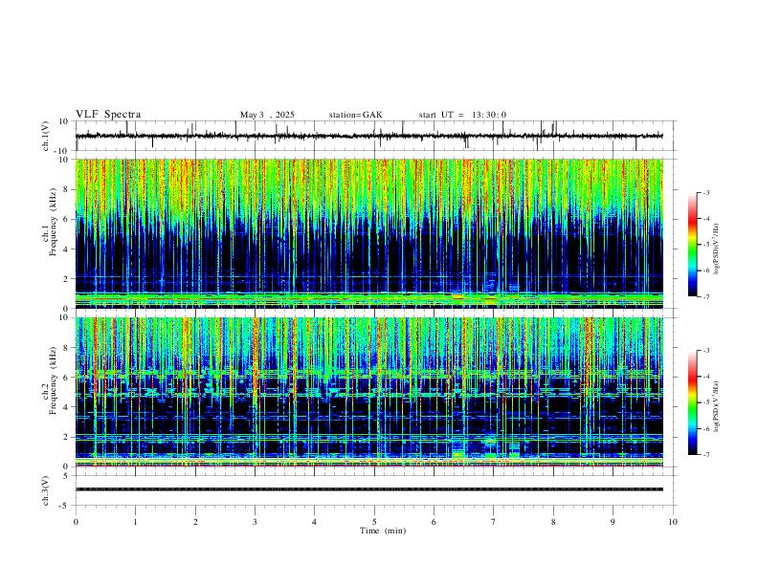Click the ch.2 "Frequency (kHz)" axis label
Screen dimensions: 758x585
53,380
